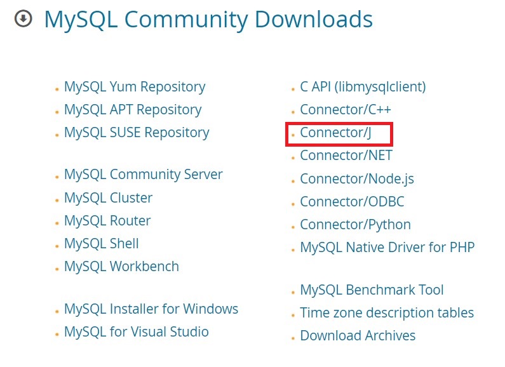Open MySQL Cluster download page
The image size is (505, 367).
click(x=108, y=197)
